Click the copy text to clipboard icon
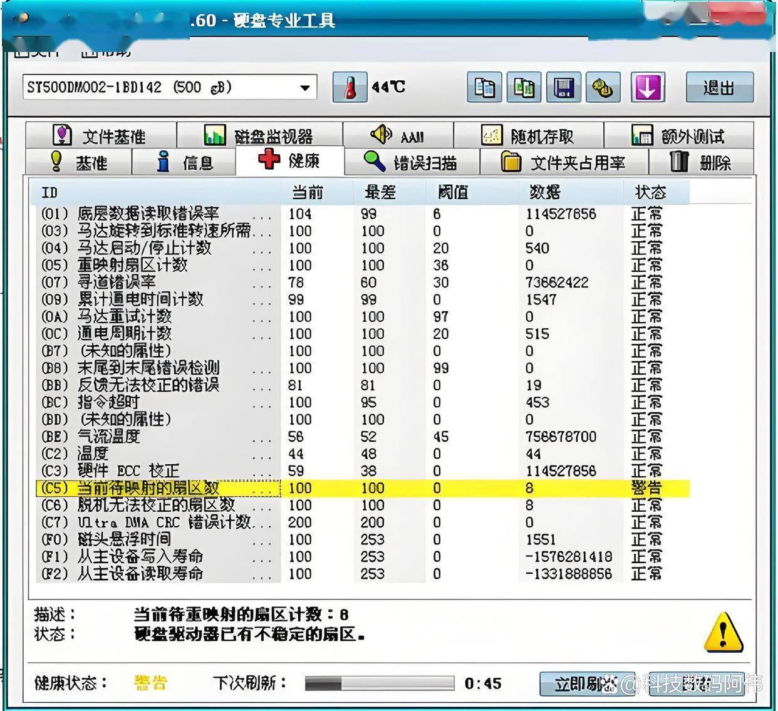 (484, 87)
